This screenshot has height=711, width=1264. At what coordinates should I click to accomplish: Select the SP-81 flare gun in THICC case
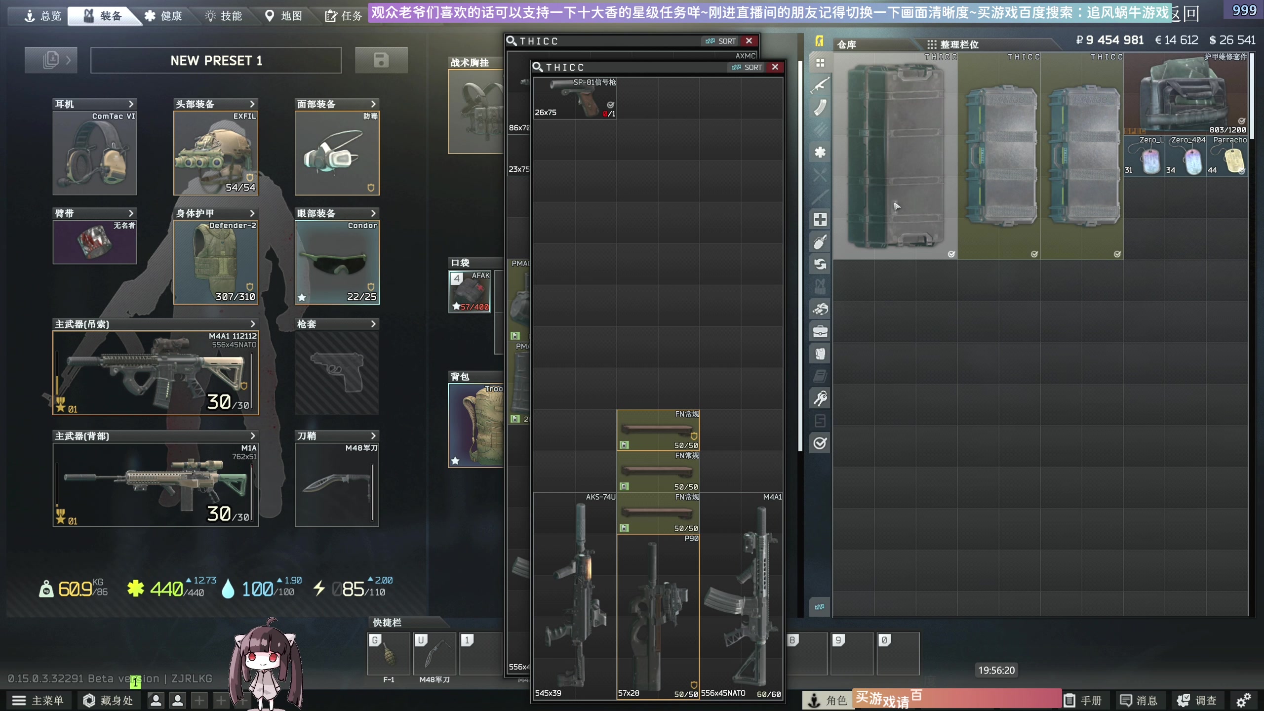click(575, 98)
